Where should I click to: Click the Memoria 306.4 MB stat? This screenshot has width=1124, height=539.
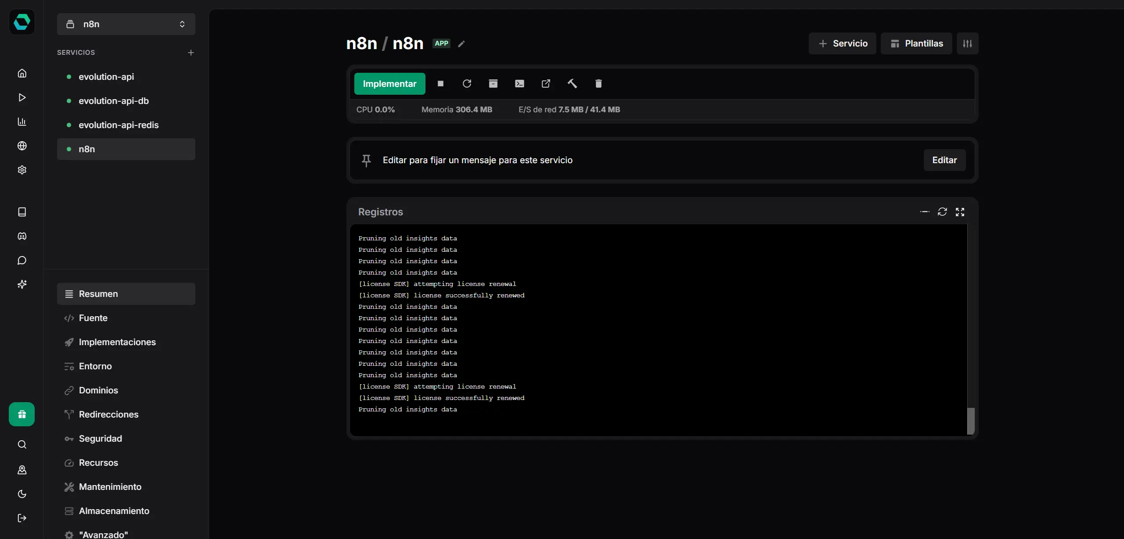tap(457, 110)
